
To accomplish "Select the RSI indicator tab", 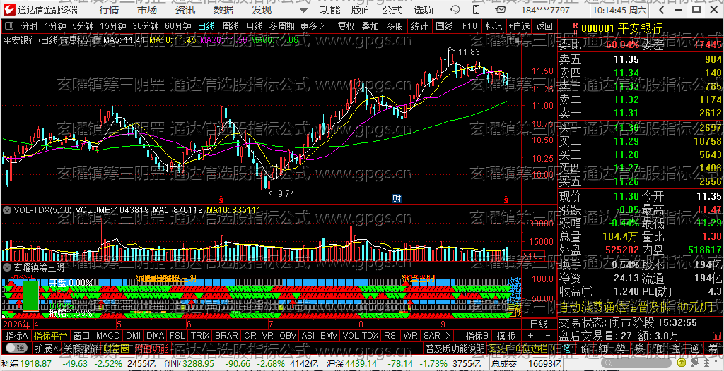I will click(390, 335).
